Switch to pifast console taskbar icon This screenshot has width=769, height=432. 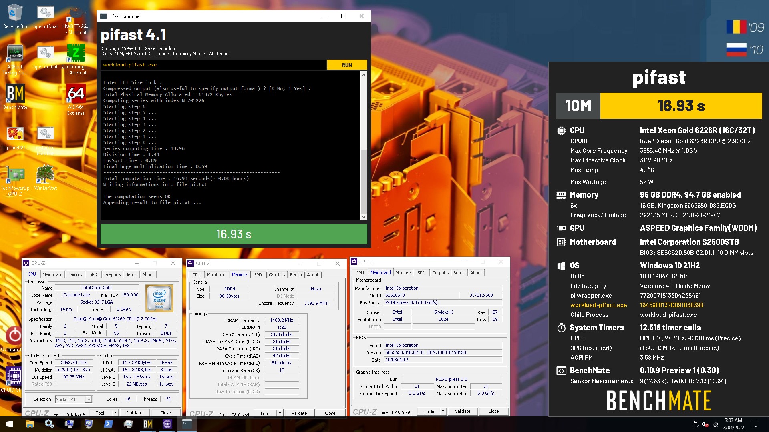click(x=187, y=424)
